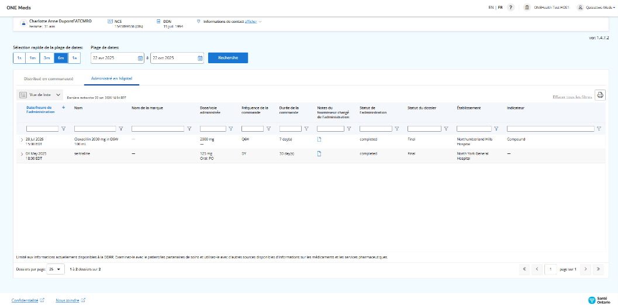The height and width of the screenshot is (305, 618).
Task: Select the Administré en hôpital tab
Action: 111,78
